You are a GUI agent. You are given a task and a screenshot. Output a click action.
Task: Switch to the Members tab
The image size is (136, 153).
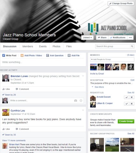(28, 46)
